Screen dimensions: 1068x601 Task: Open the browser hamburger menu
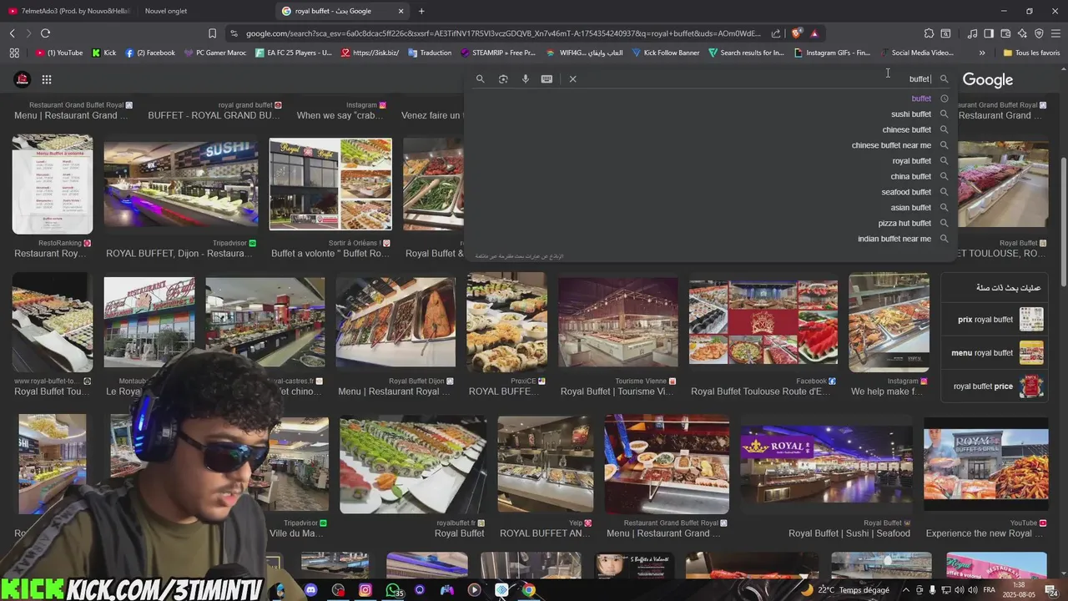click(1055, 33)
